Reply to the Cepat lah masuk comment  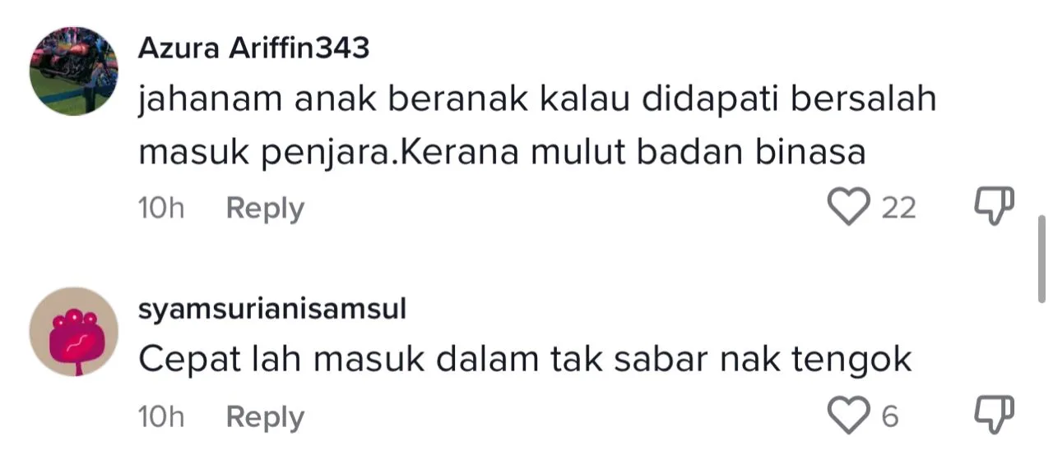click(265, 418)
